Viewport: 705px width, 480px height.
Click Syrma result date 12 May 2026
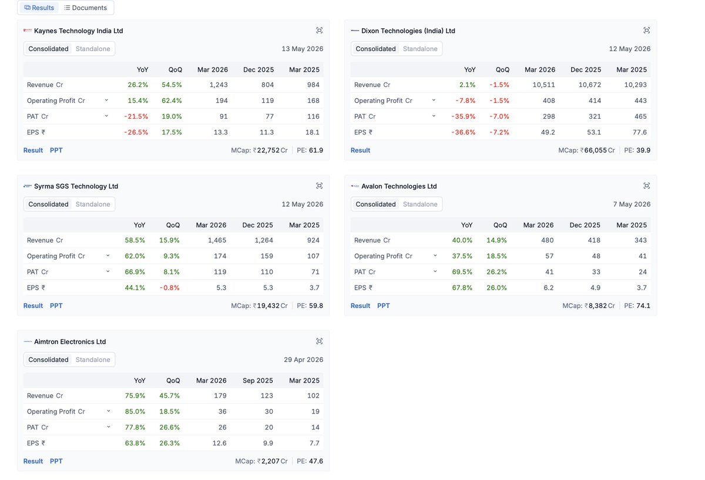pos(303,204)
